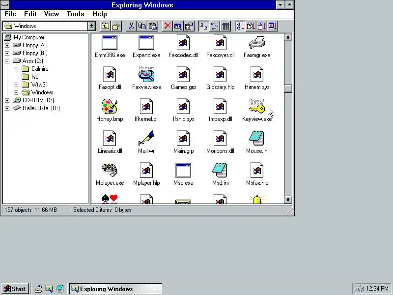393x295 pixels.
Task: Click file list scrollbar down arrow
Action: pyautogui.click(x=288, y=200)
